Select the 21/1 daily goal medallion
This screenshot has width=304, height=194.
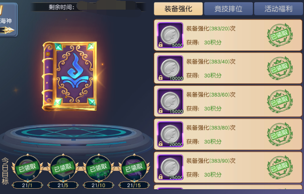28,168
